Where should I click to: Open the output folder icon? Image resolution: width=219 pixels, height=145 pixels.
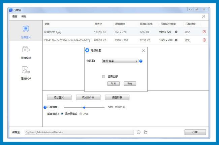pyautogui.click(x=146, y=132)
